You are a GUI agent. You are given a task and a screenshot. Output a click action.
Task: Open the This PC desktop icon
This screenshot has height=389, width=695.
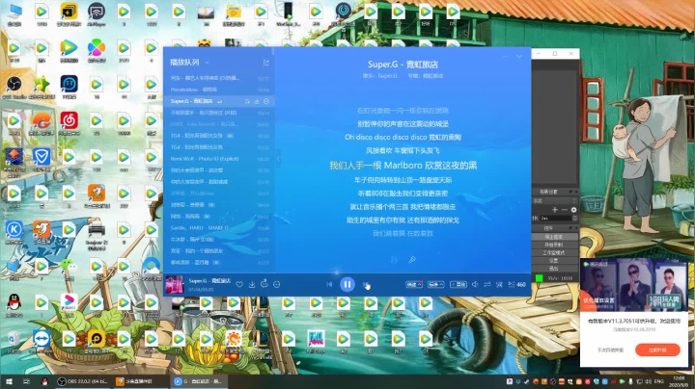coord(14,15)
